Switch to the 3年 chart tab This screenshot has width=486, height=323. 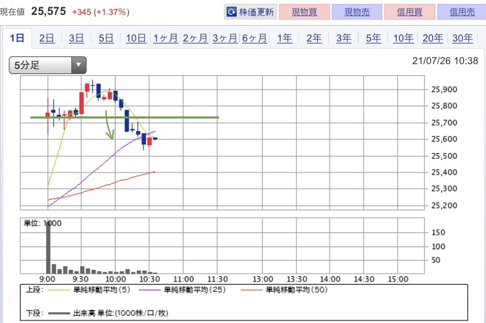click(x=344, y=38)
